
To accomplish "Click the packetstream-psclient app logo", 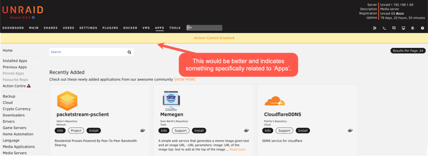I will tap(67, 101).
